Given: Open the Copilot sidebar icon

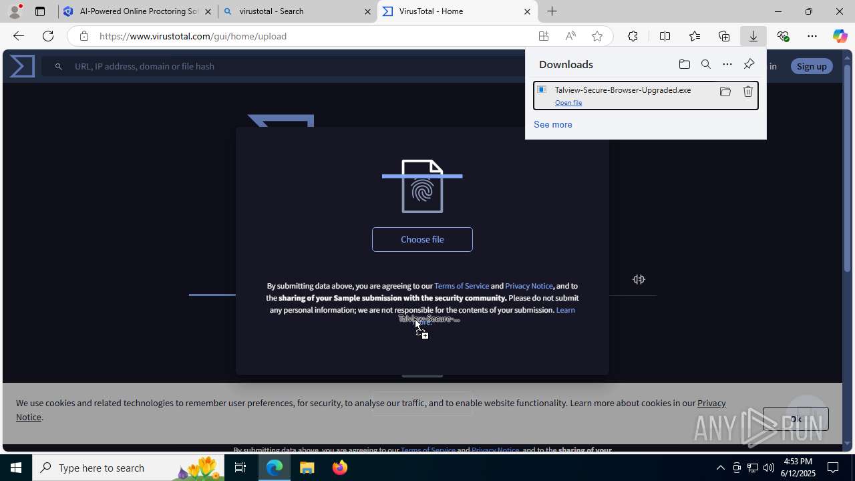Looking at the screenshot, I should click(840, 36).
